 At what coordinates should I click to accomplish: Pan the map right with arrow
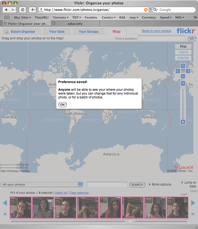tap(188, 71)
